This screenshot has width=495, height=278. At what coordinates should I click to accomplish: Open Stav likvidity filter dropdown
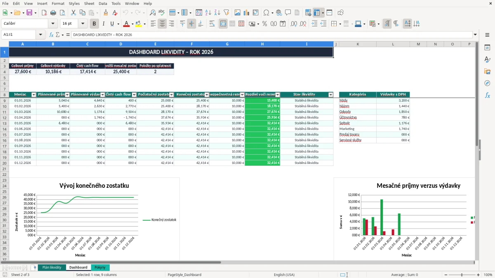(x=330, y=95)
